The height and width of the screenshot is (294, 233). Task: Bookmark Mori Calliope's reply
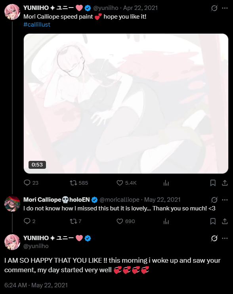click(213, 221)
